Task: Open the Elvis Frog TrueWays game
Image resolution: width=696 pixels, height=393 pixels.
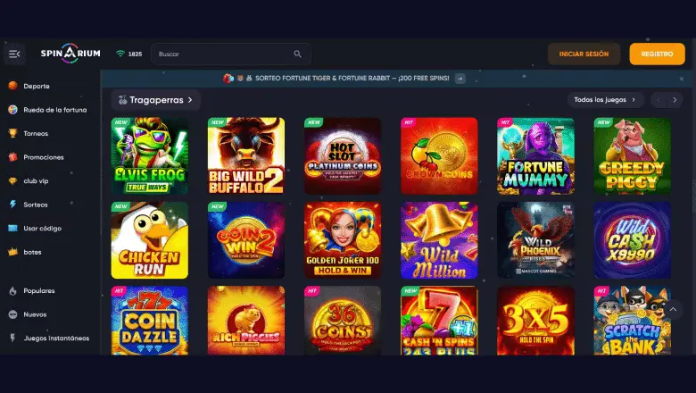Action: pos(150,156)
